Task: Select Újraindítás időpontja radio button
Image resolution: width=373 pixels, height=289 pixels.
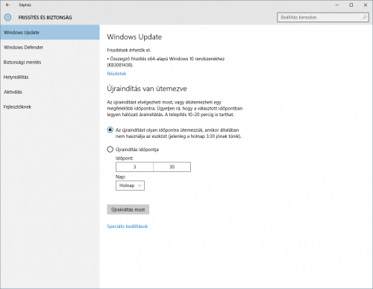Action: click(x=110, y=149)
